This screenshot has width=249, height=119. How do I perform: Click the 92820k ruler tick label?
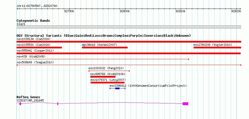click(x=236, y=11)
